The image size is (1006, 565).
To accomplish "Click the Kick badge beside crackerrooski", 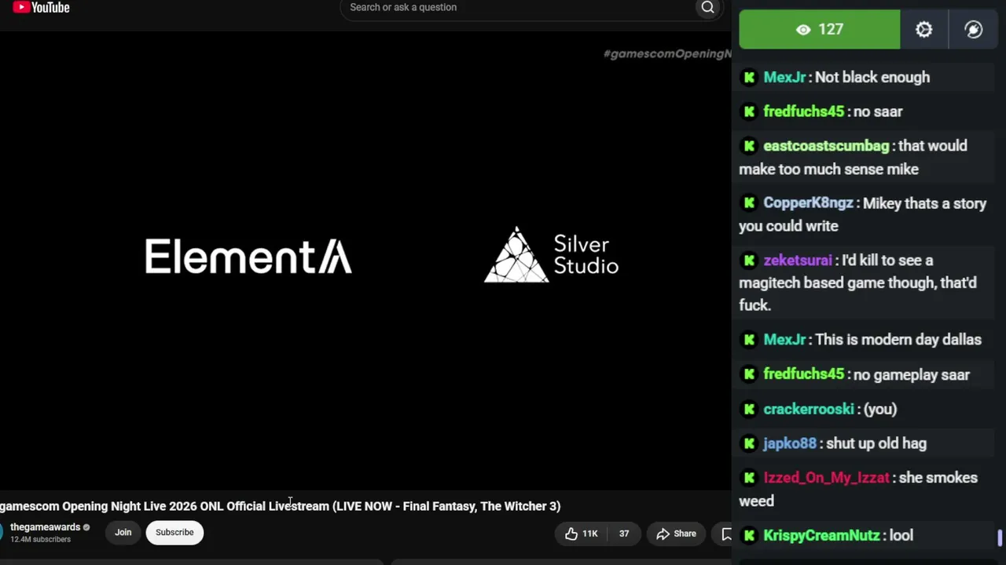I will click(749, 409).
